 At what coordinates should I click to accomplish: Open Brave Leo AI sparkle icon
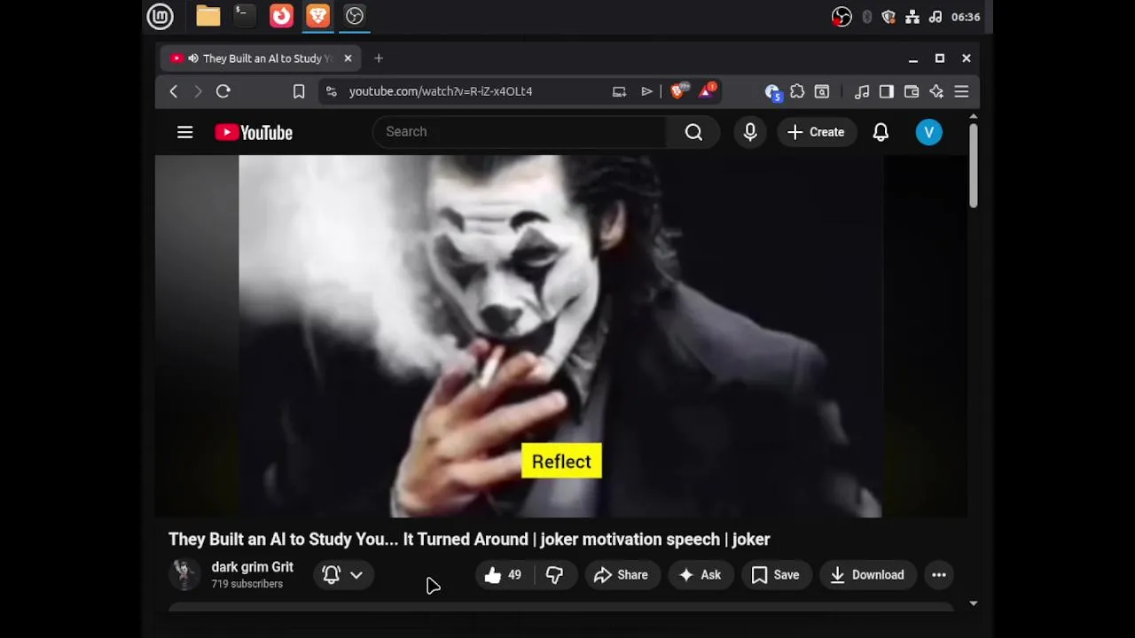pyautogui.click(x=936, y=91)
